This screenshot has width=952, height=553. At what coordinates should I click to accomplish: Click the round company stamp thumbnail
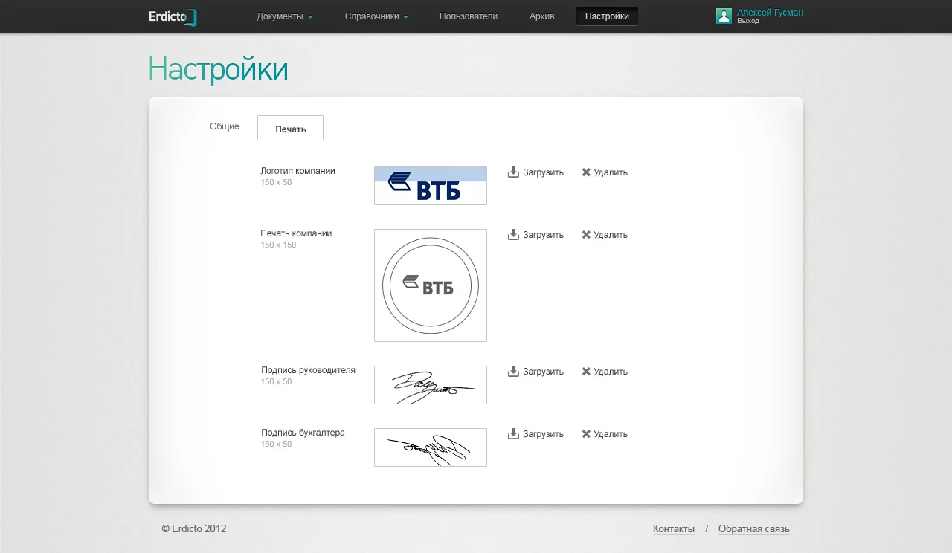point(431,285)
